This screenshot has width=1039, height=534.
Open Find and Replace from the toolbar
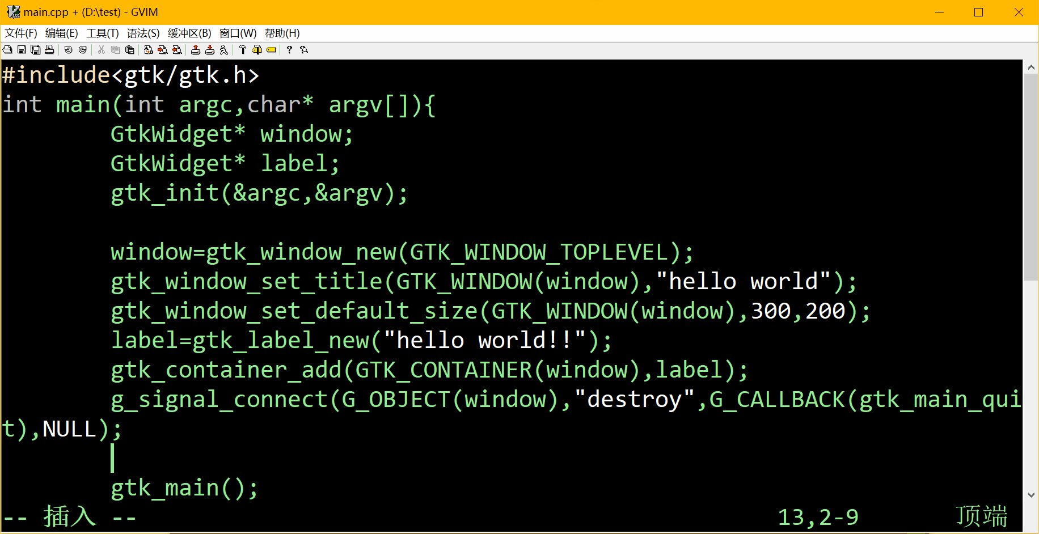coord(149,50)
